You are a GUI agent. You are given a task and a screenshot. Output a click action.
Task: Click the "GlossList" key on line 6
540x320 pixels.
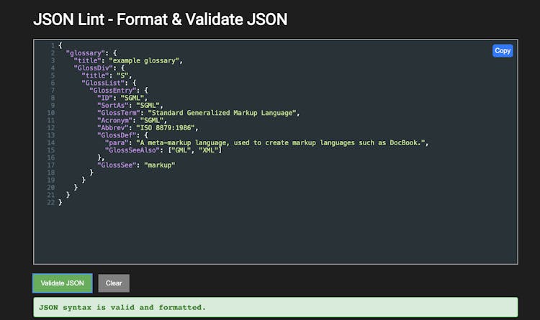pos(102,83)
